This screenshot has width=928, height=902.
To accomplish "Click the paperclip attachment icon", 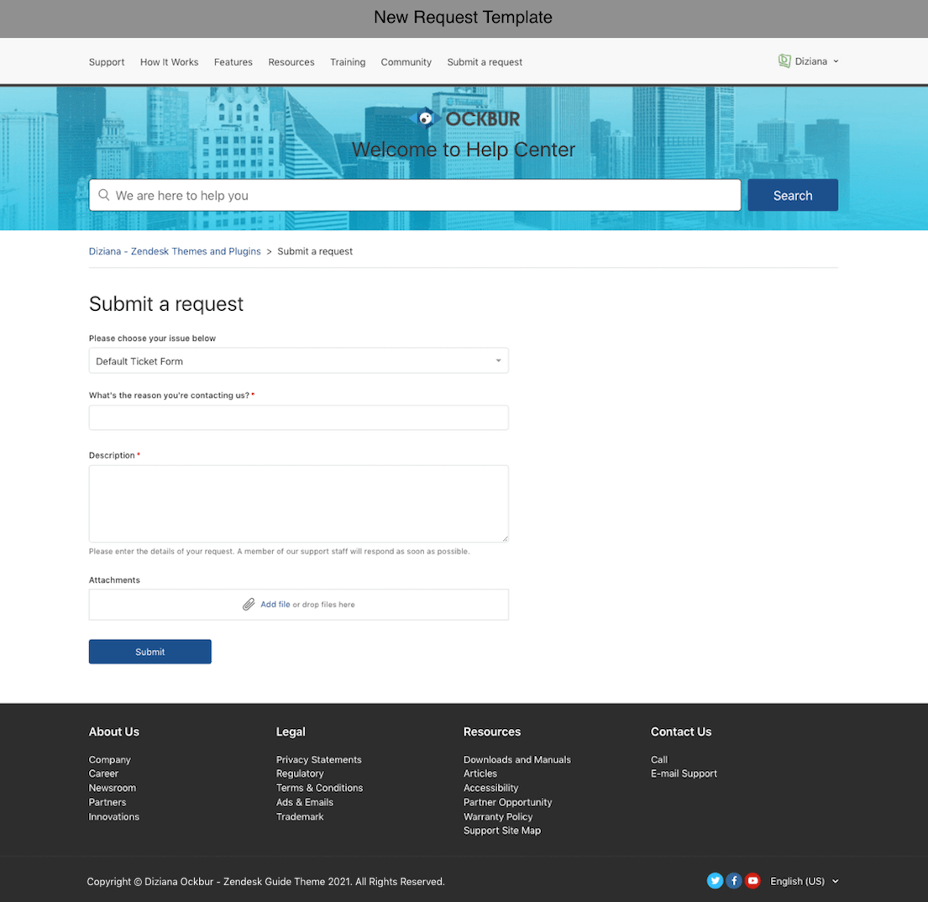I will point(249,605).
